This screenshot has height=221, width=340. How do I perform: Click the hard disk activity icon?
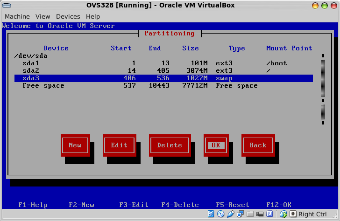[211, 214]
